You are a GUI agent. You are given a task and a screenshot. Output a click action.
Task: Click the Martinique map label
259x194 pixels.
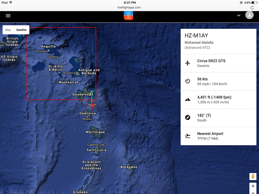[x=95, y=132]
